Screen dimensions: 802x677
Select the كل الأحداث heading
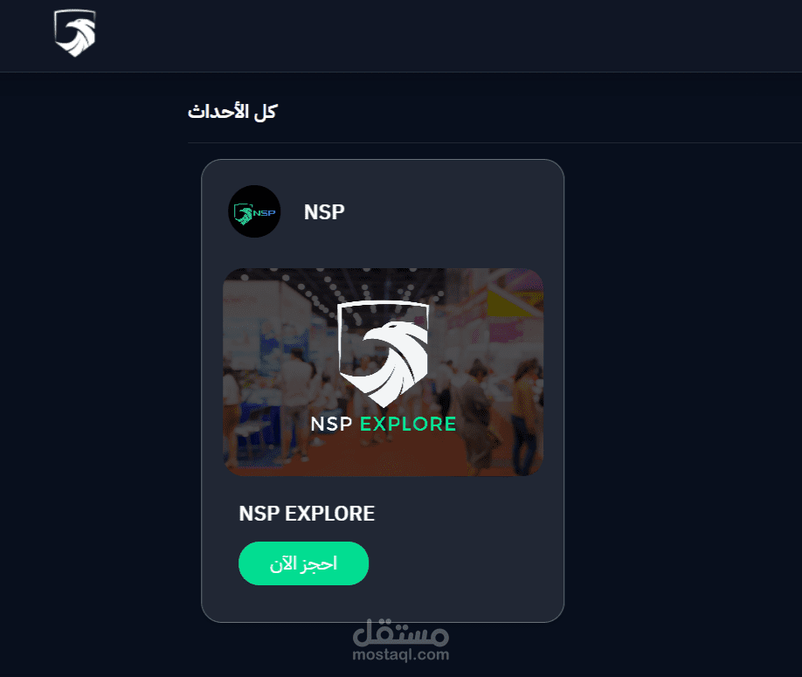(x=232, y=112)
